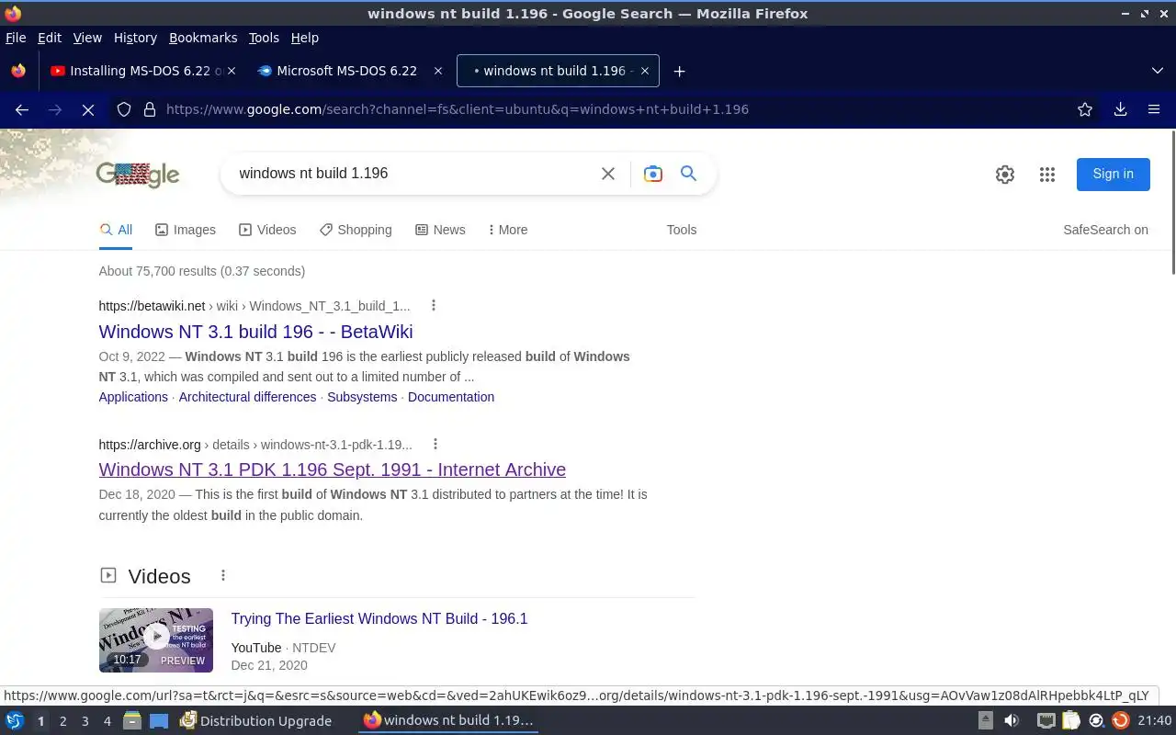Open options menu beside Videos heading
Screen dimensions: 1176x735
pyautogui.click(x=222, y=575)
